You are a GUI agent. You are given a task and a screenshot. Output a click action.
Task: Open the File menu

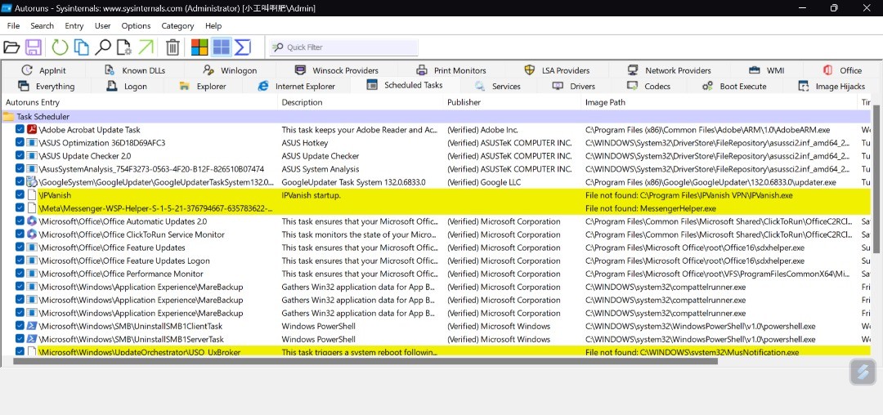14,26
